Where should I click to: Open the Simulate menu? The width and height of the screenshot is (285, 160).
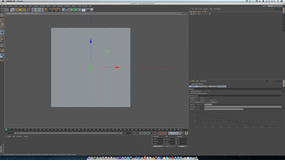(x=42, y=6)
